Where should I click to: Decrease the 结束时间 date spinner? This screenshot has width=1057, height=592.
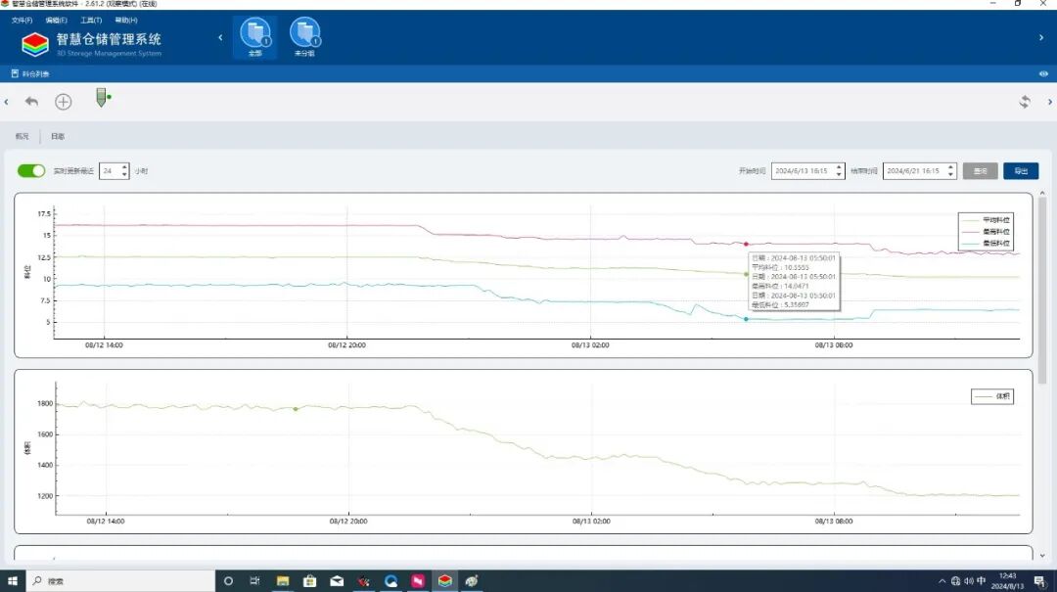pos(950,174)
